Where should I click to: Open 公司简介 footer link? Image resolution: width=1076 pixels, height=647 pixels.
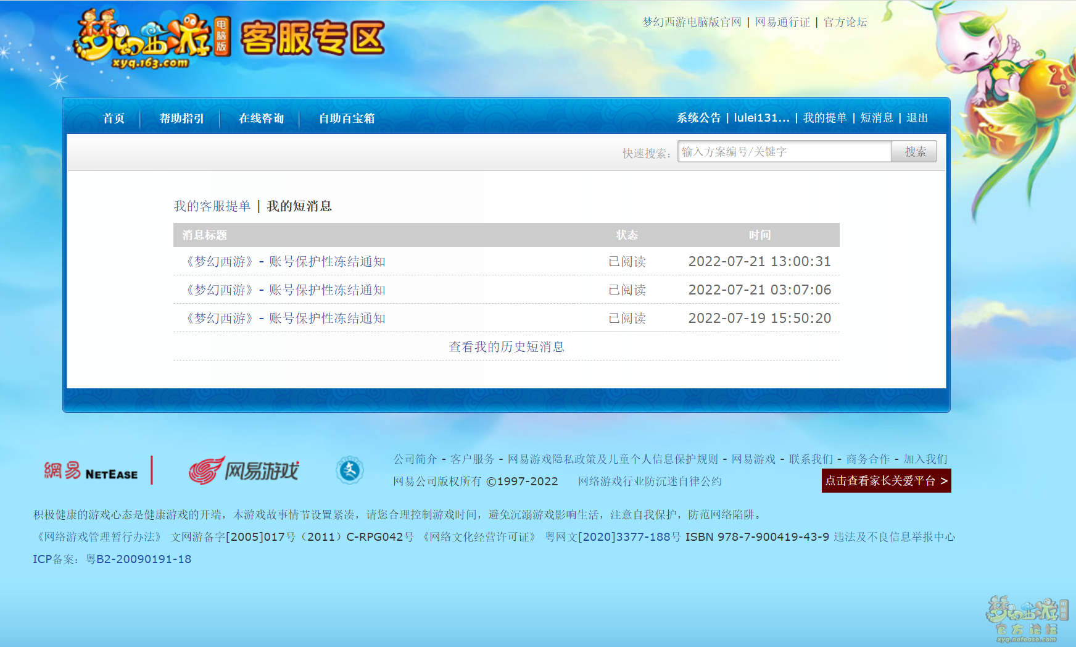click(415, 459)
